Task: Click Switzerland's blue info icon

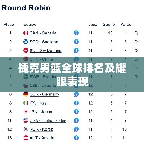Action: click(x=76, y=51)
